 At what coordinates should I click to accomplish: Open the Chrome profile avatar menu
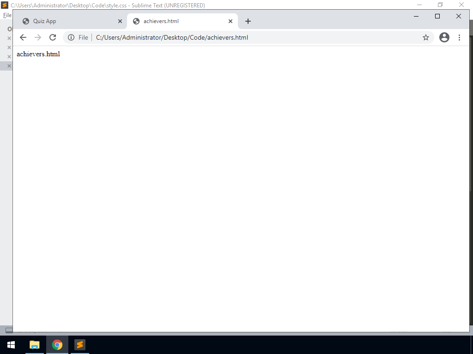coord(444,37)
